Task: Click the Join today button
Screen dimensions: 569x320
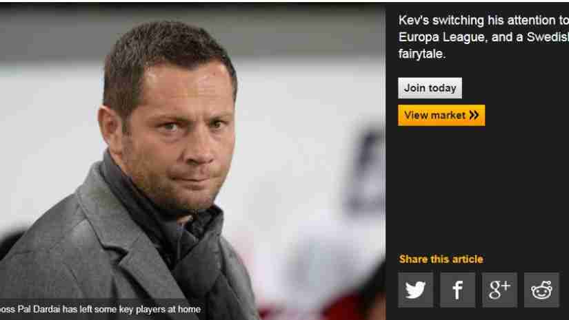Action: pos(430,88)
